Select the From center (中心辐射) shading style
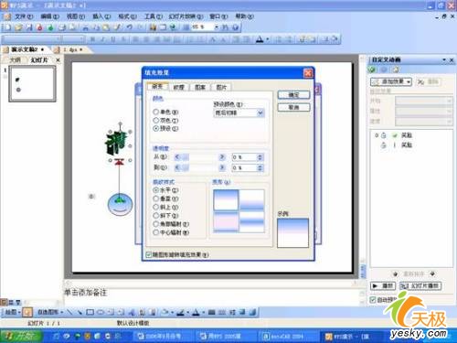457x343 pixels. (156, 232)
